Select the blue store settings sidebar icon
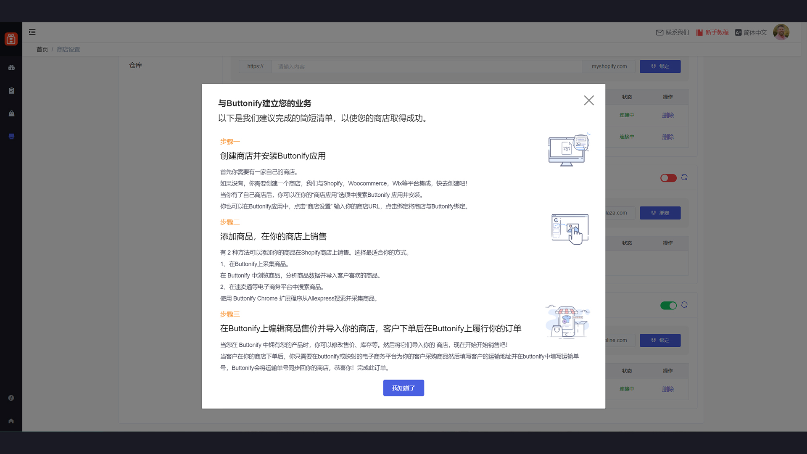The height and width of the screenshot is (454, 807). pos(11,137)
